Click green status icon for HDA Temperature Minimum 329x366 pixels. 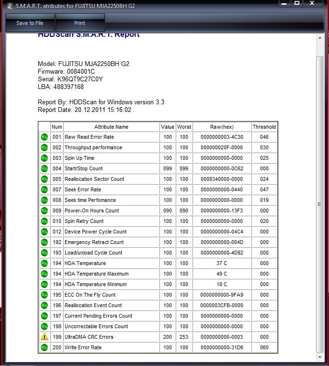pos(45,284)
